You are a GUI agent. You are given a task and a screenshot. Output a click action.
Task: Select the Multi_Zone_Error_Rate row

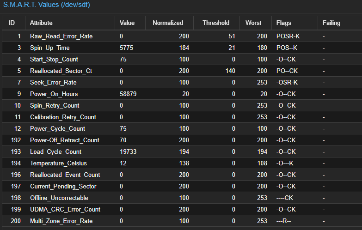pos(182,221)
